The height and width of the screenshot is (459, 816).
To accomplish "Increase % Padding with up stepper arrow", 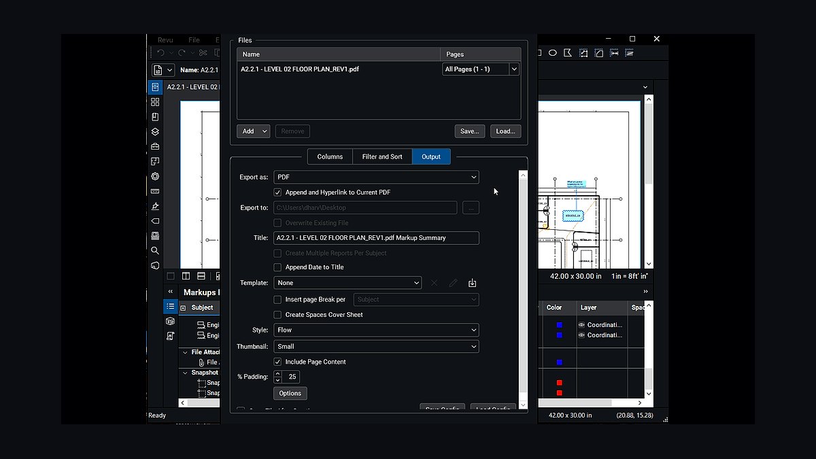I will click(x=277, y=373).
